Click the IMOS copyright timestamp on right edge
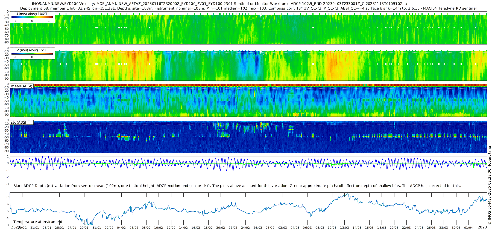The width and height of the screenshot is (492, 232). (x=489, y=185)
